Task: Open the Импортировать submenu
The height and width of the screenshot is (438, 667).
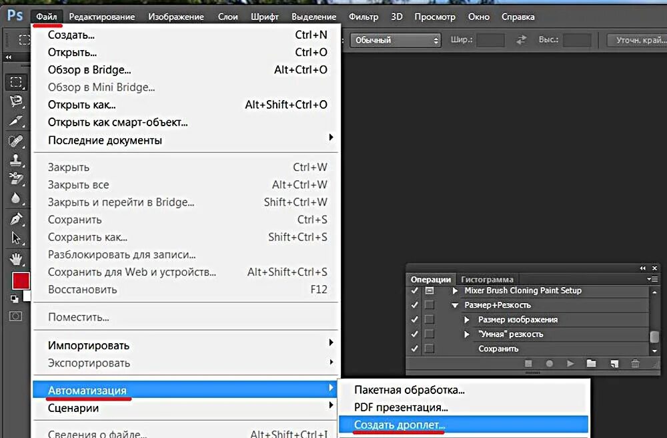Action: pyautogui.click(x=185, y=345)
